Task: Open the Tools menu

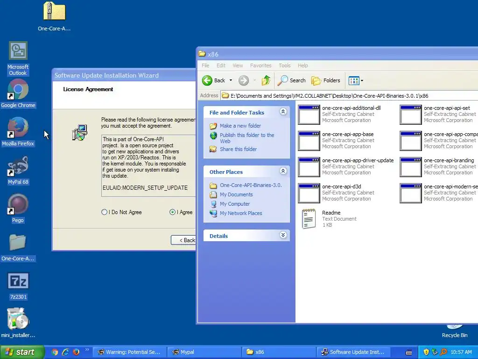Action: (285, 65)
